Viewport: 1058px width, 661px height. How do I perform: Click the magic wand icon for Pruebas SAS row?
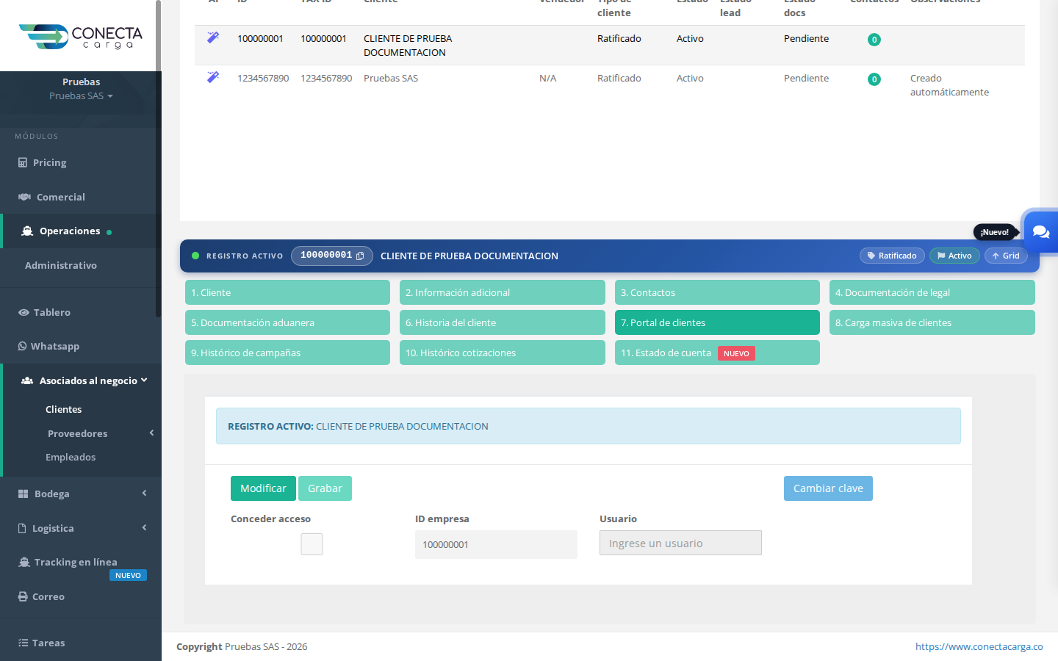click(x=213, y=77)
